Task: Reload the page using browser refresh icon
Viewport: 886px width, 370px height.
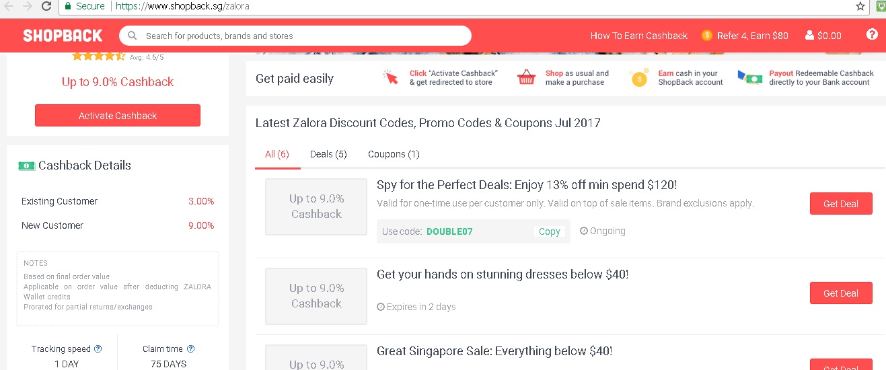Action: [x=46, y=6]
